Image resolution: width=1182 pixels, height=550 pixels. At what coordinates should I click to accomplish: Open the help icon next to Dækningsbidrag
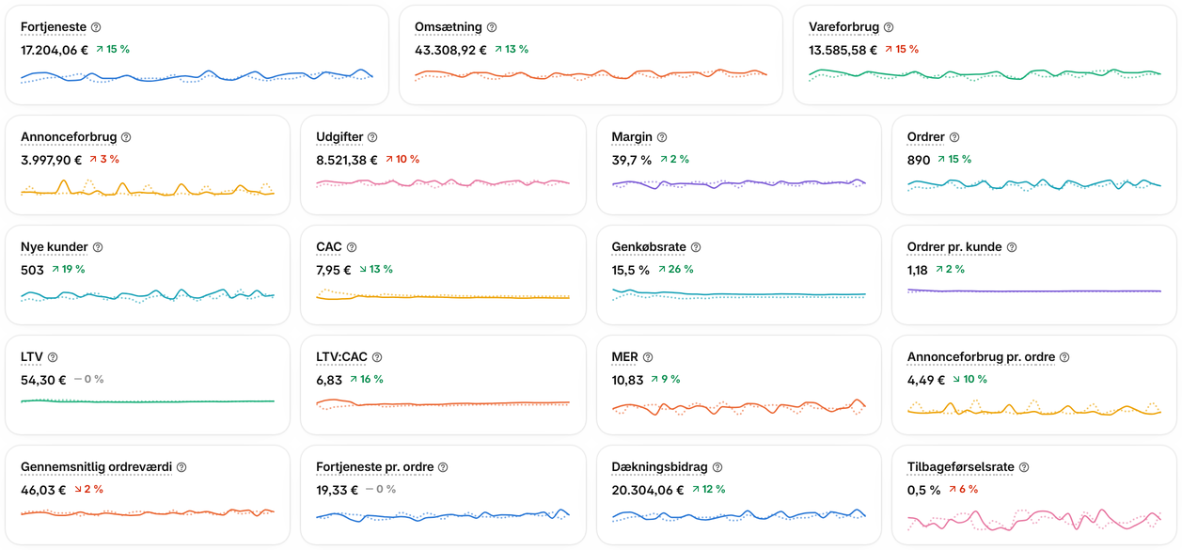[x=717, y=467]
